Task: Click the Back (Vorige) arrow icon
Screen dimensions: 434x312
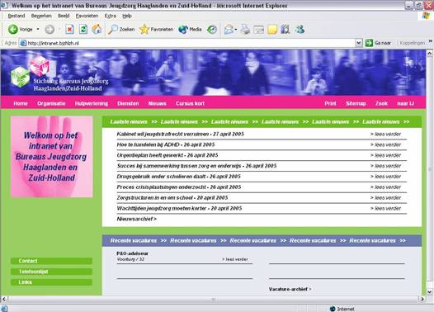Action: coord(12,30)
